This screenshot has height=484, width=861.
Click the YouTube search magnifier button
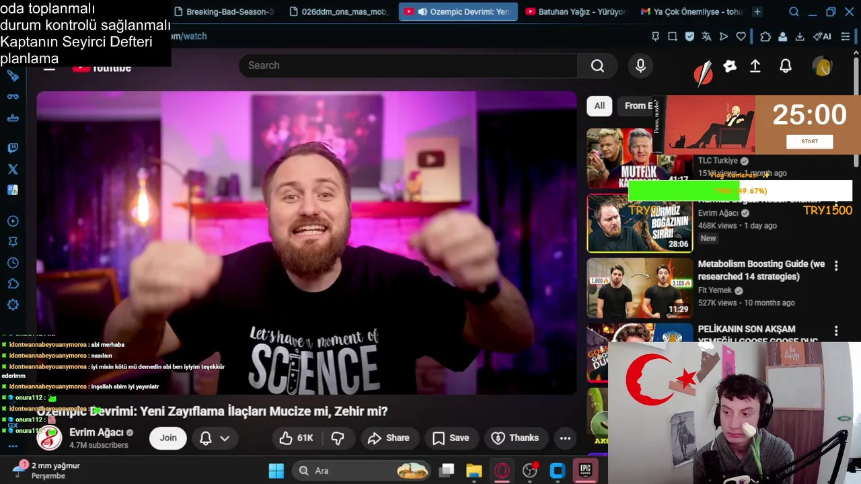(597, 65)
